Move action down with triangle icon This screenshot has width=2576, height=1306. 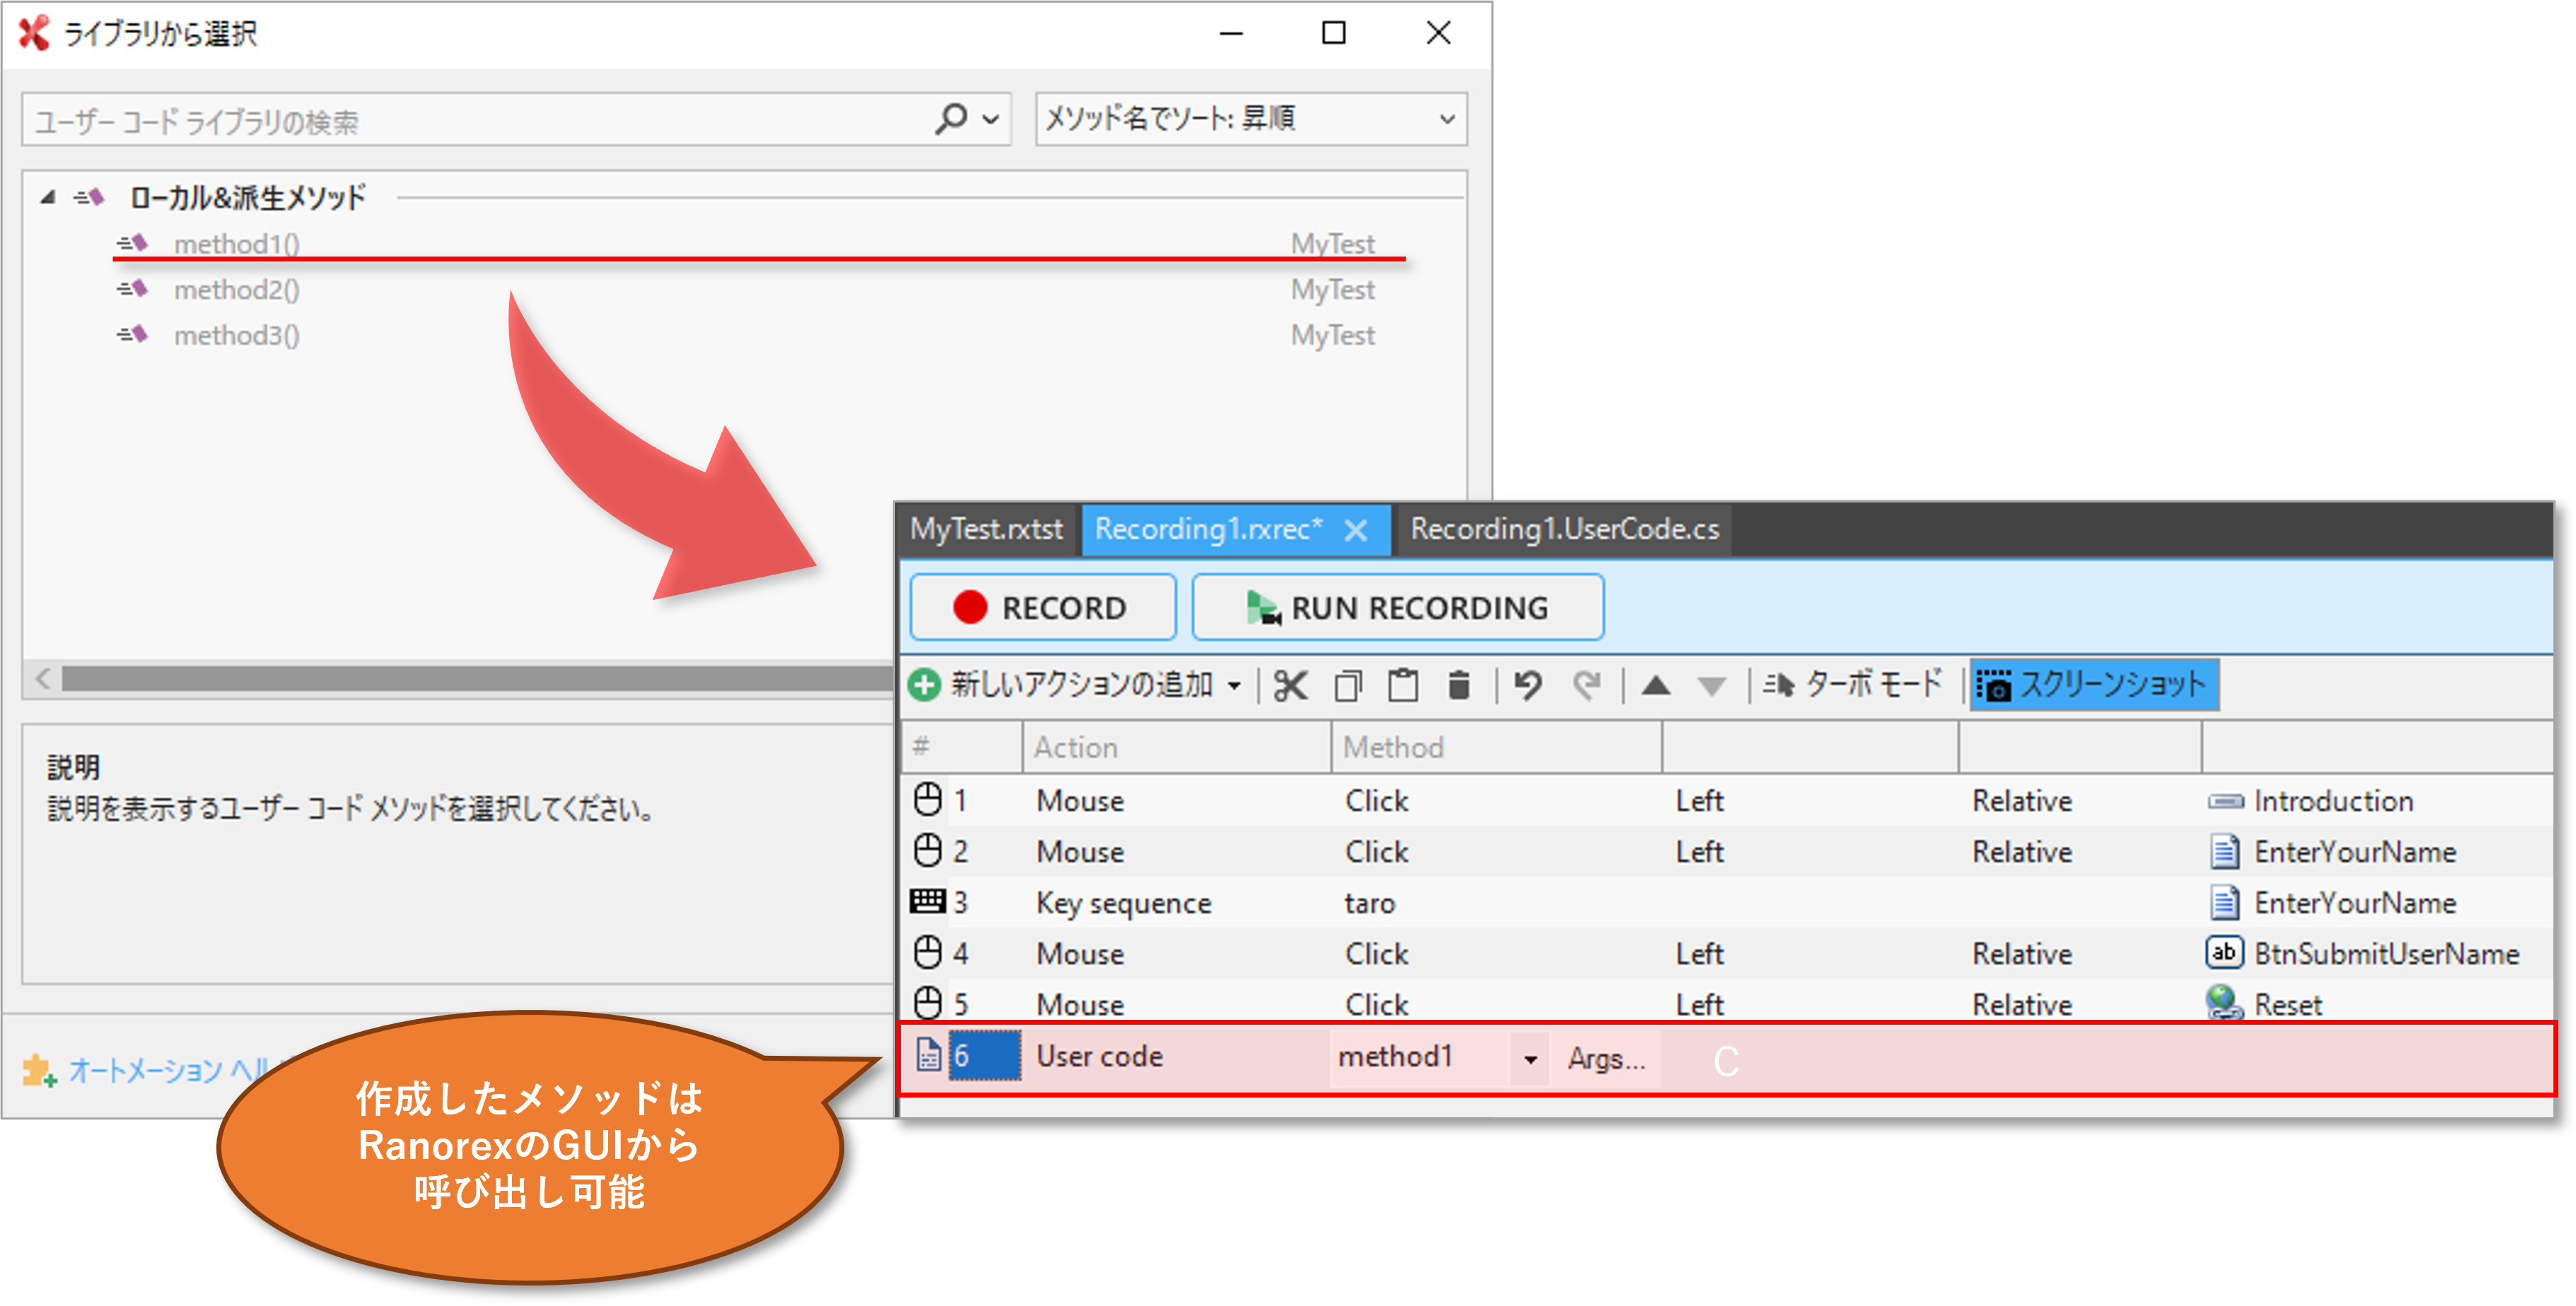point(1712,686)
